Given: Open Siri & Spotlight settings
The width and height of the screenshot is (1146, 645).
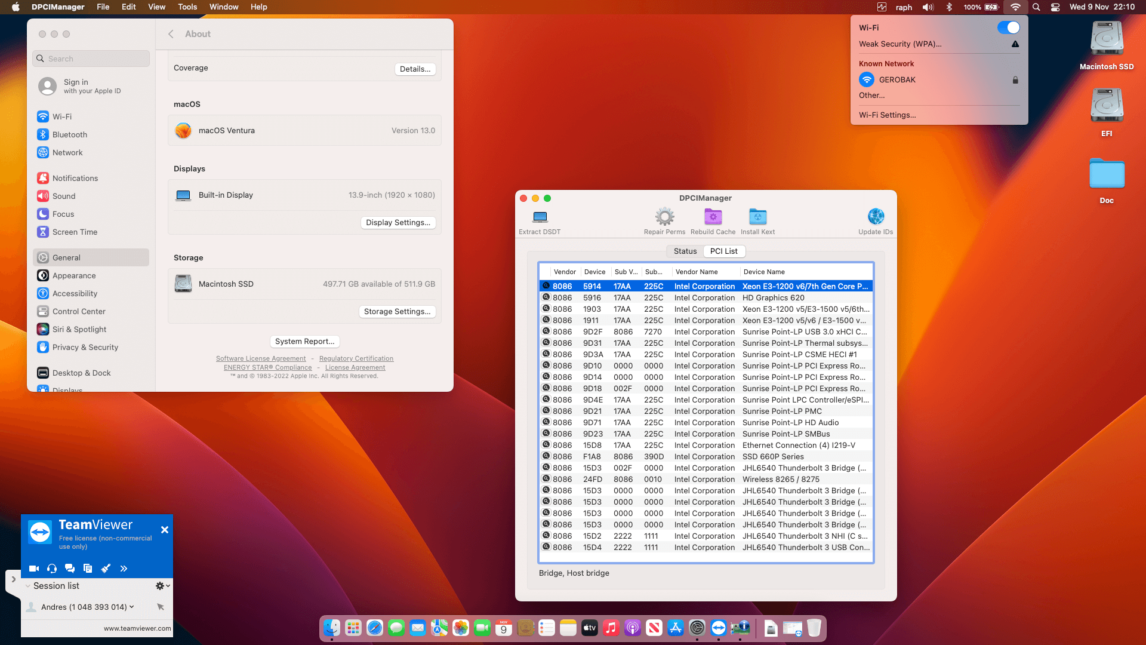Looking at the screenshot, I should point(91,329).
